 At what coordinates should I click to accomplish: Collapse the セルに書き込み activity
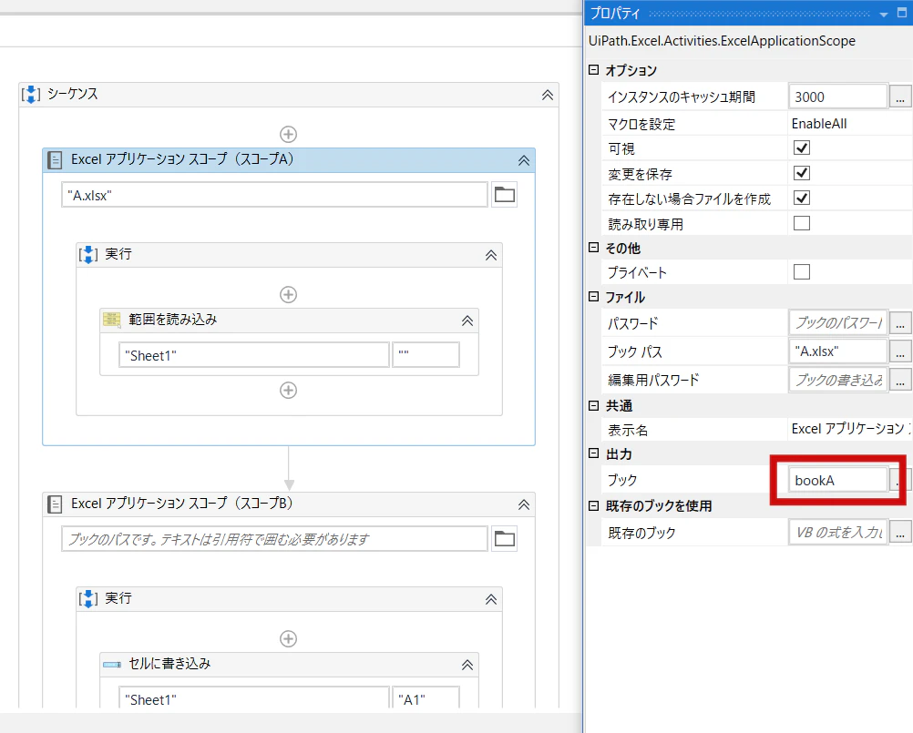point(467,665)
